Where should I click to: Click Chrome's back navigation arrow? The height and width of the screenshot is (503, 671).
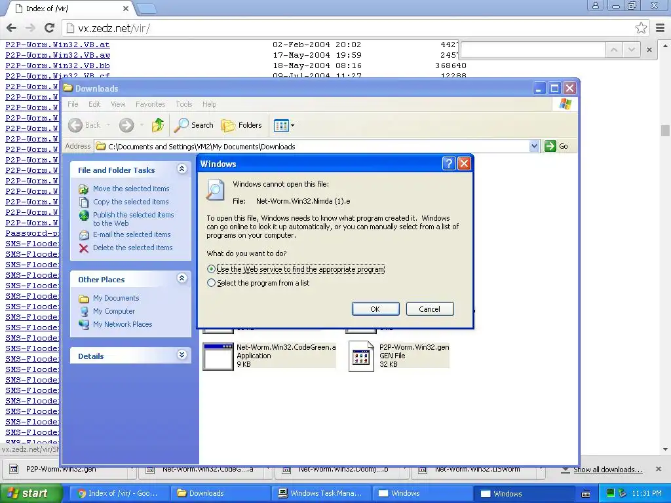coord(12,28)
